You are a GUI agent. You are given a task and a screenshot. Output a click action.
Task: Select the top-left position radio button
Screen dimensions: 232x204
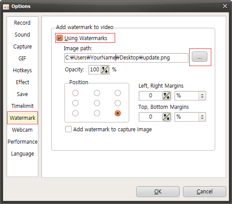75,93
